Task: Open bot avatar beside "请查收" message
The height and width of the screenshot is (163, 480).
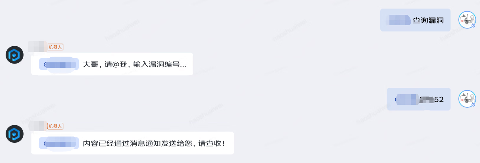Action: pos(14,134)
